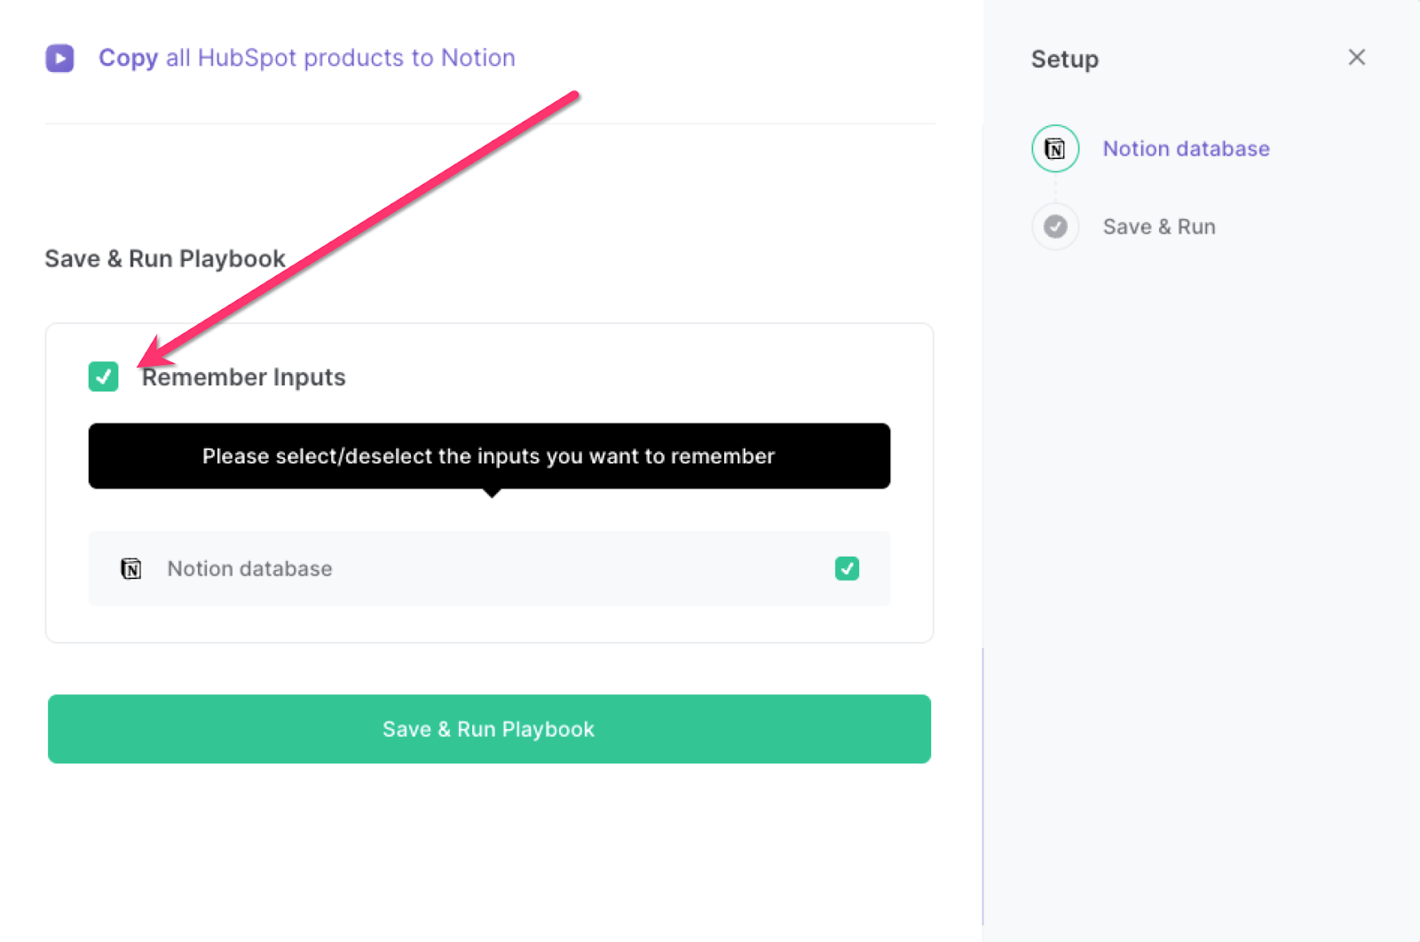The height and width of the screenshot is (942, 1420).
Task: Click the completed-step check icon below Notion database
Action: tap(1054, 226)
